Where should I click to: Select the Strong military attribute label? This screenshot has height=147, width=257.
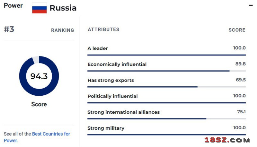point(106,128)
